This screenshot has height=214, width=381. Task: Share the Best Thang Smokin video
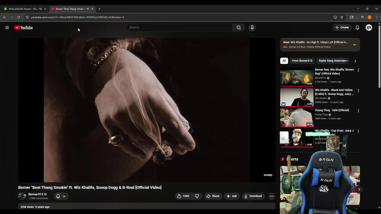pos(213,196)
